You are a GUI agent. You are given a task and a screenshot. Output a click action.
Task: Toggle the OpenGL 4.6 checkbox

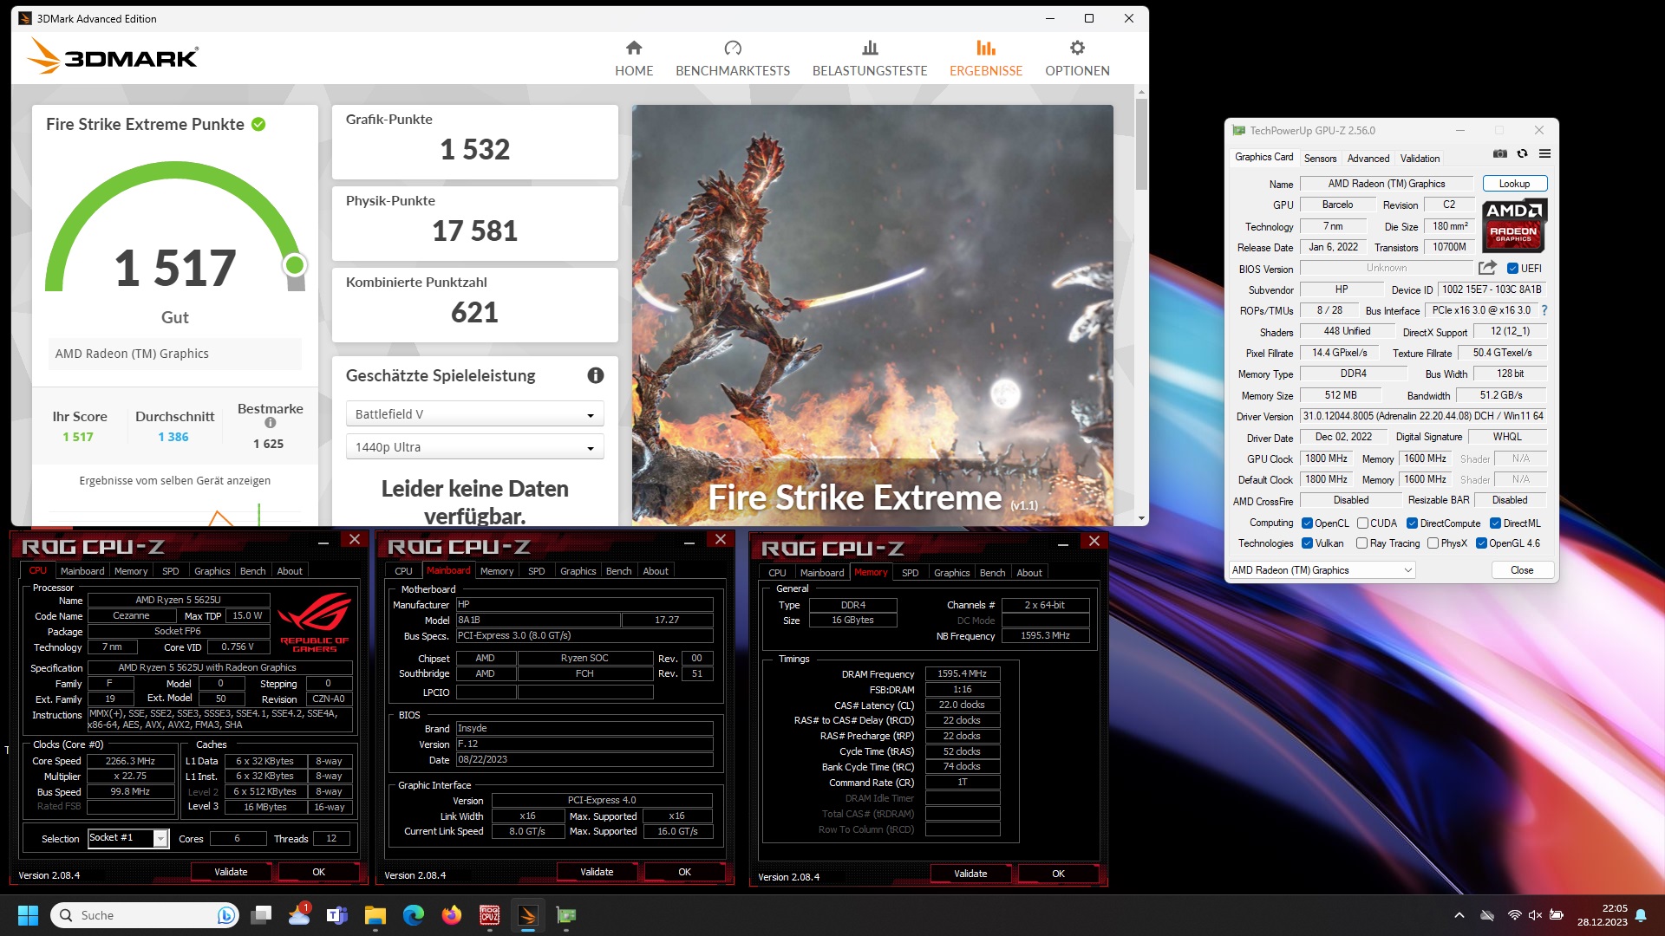(x=1481, y=543)
